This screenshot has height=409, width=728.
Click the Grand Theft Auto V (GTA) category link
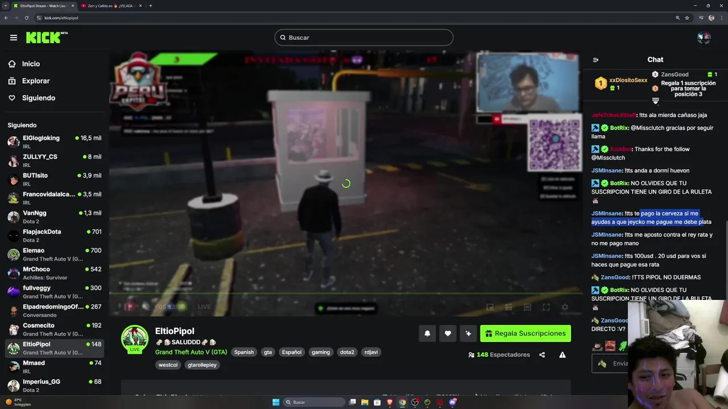coord(191,352)
